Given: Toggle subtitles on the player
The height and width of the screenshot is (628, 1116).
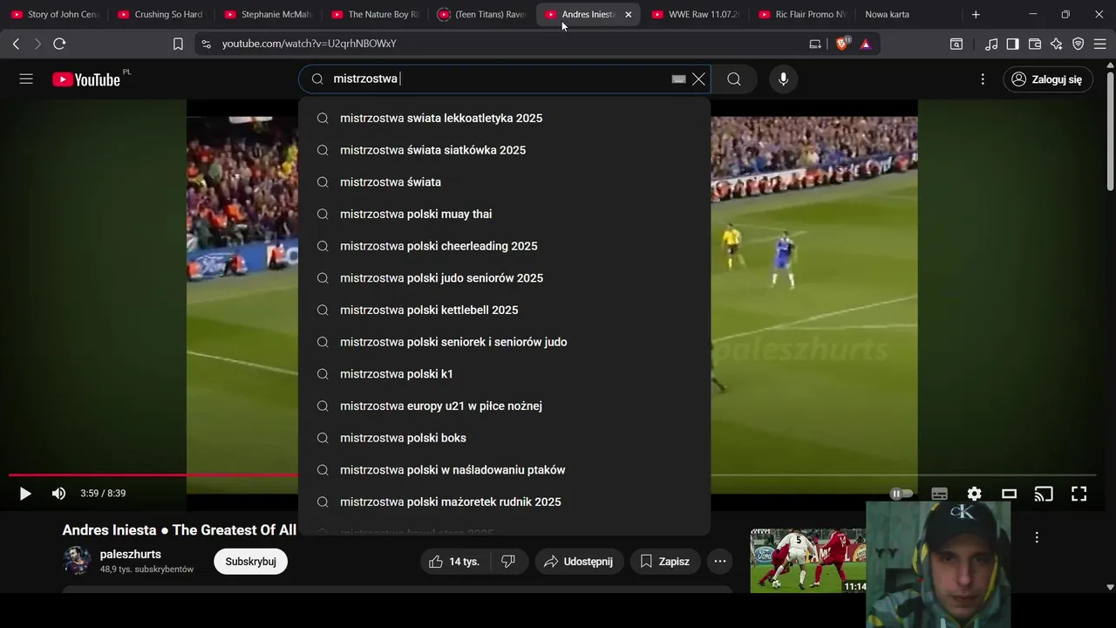Looking at the screenshot, I should point(939,494).
